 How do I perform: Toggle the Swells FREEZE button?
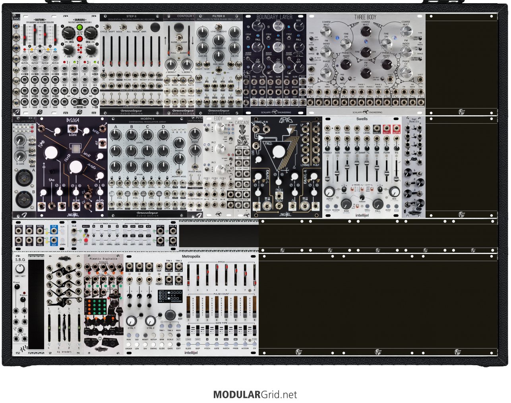click(x=327, y=206)
